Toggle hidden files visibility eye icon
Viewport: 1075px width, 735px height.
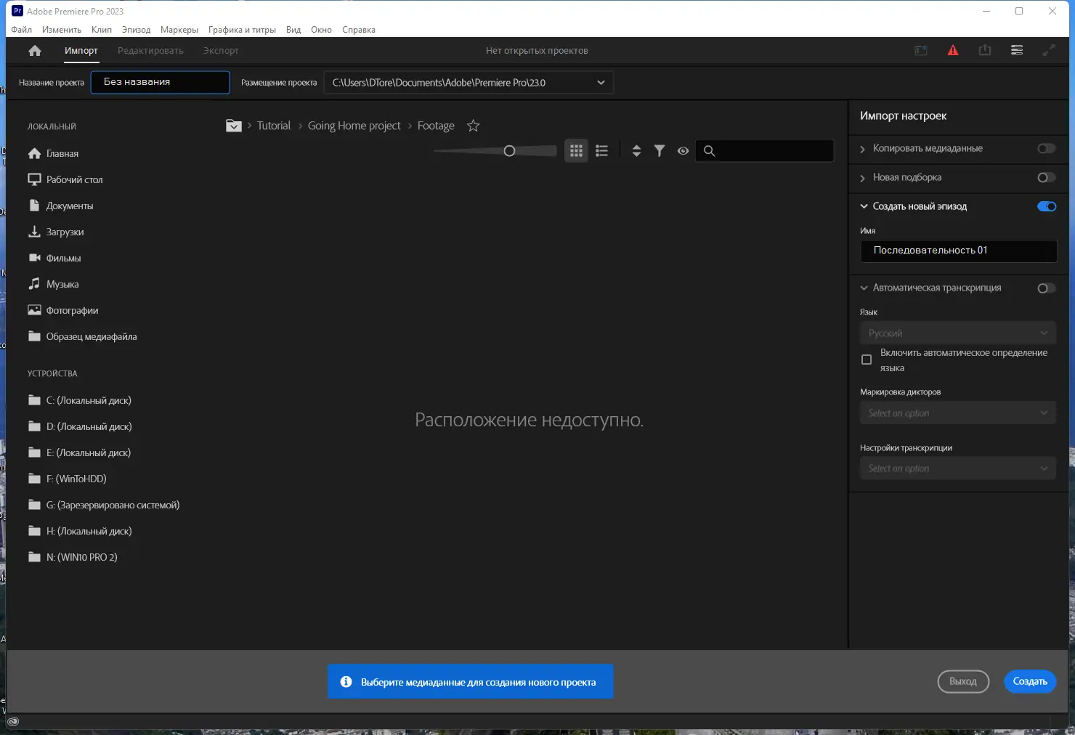(683, 150)
